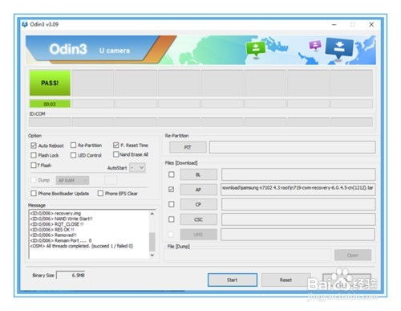Click the Start button

233,280
